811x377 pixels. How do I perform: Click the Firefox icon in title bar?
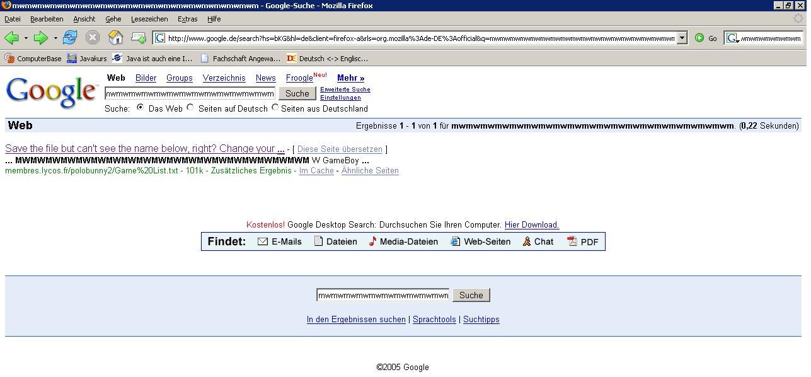[x=6, y=5]
